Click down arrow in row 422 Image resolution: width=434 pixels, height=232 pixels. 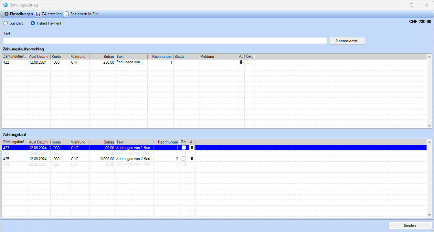241,62
